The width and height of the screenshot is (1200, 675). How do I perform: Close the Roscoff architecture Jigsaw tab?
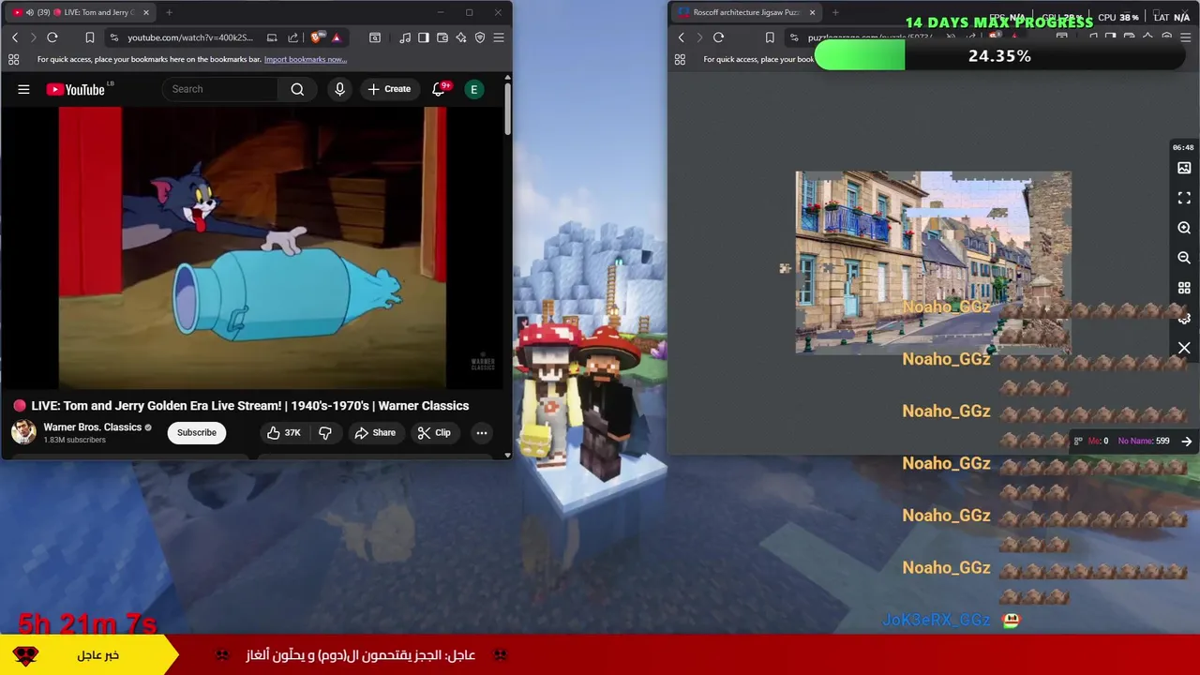812,12
